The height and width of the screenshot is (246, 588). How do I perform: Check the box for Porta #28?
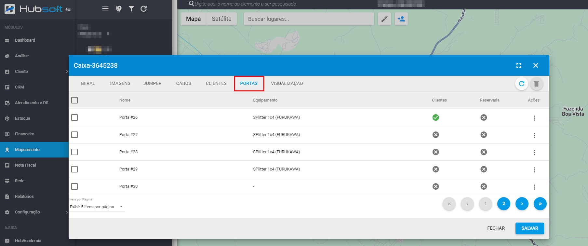point(74,152)
